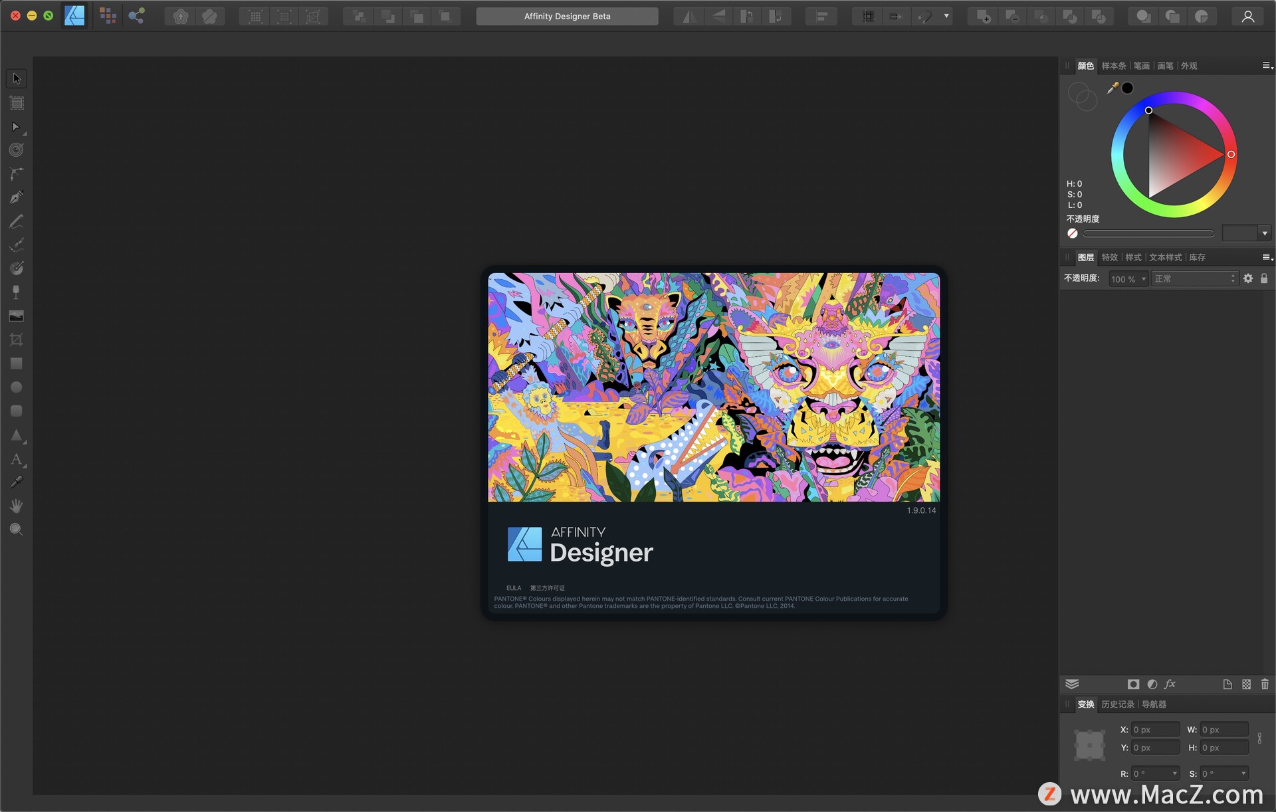
Task: Switch to Export Persona icon
Action: (137, 16)
